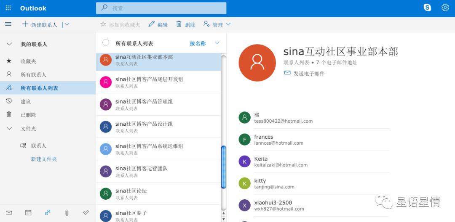Select the sina互动社区事业部本部 list row
The width and height of the screenshot is (455, 222).
pyautogui.click(x=158, y=62)
